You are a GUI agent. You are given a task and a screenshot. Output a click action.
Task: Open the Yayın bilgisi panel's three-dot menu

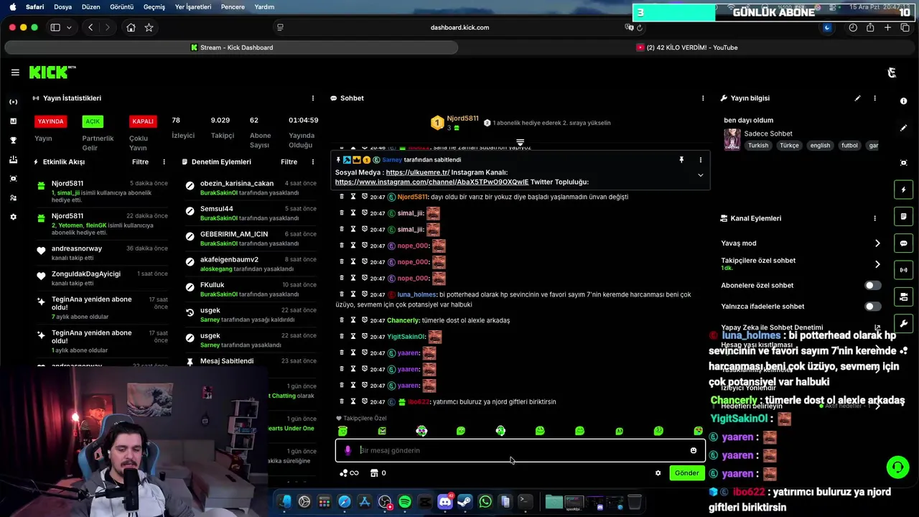[874, 98]
